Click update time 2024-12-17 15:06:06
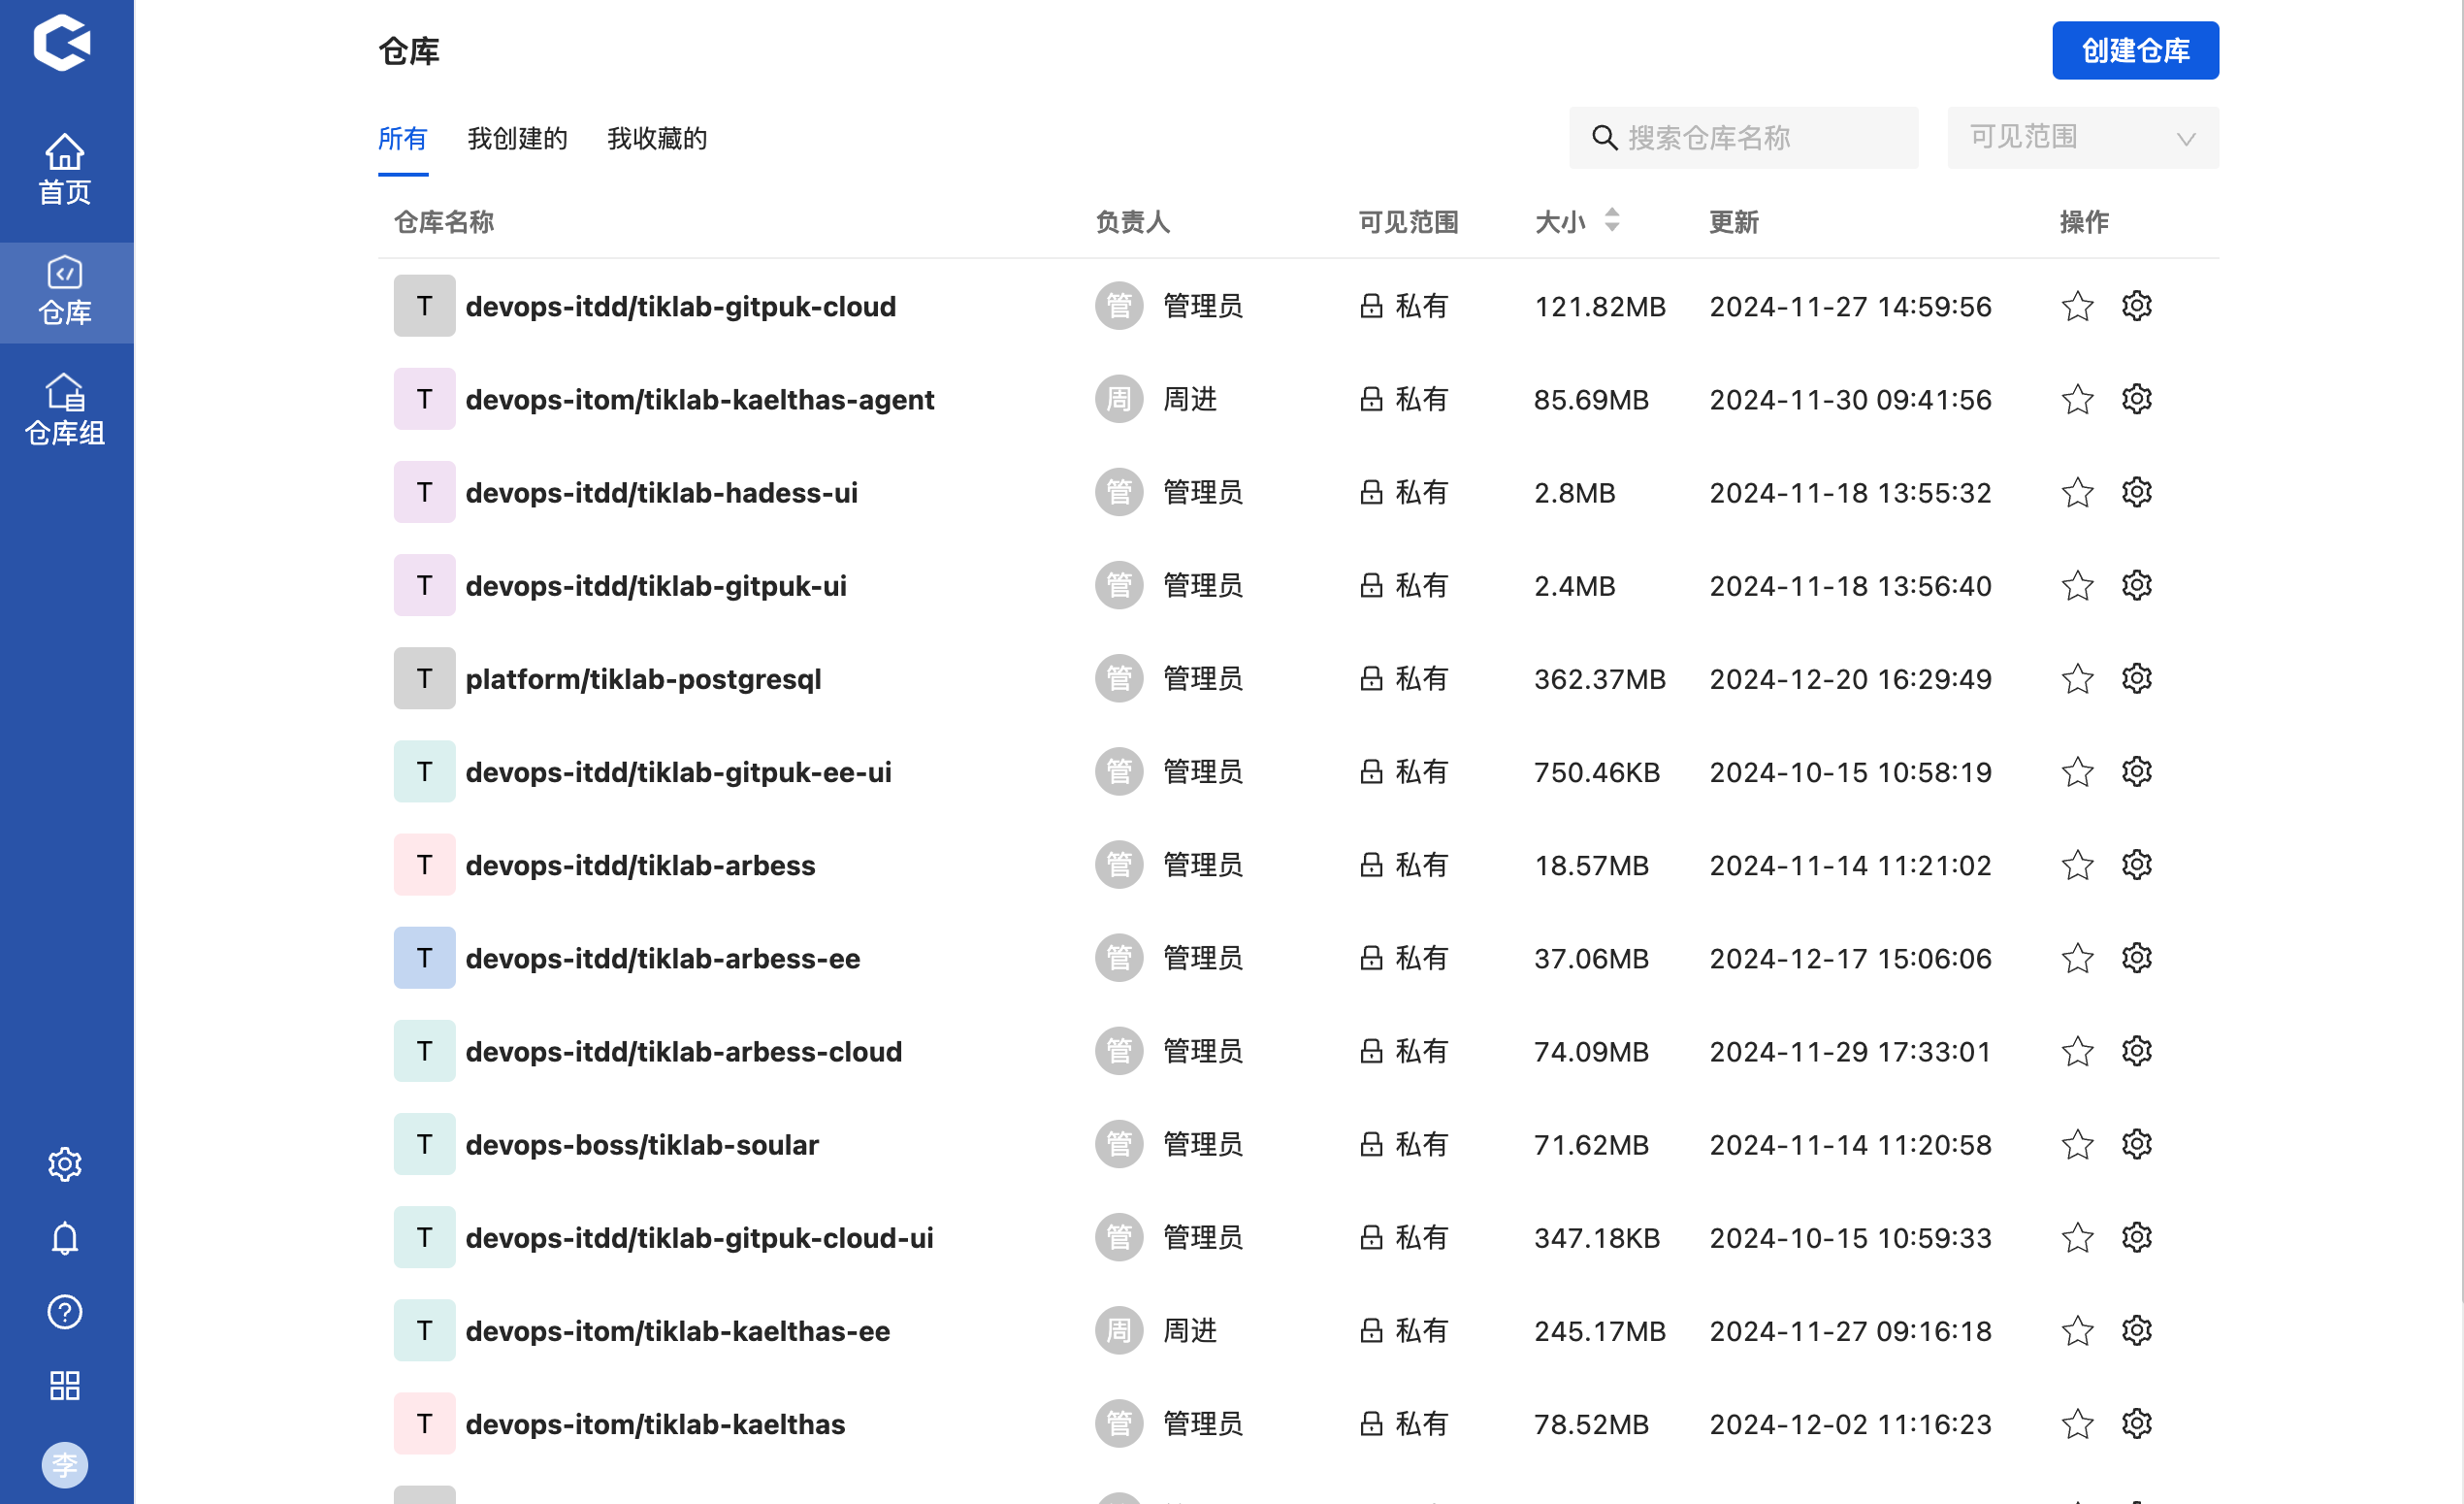 click(1850, 958)
